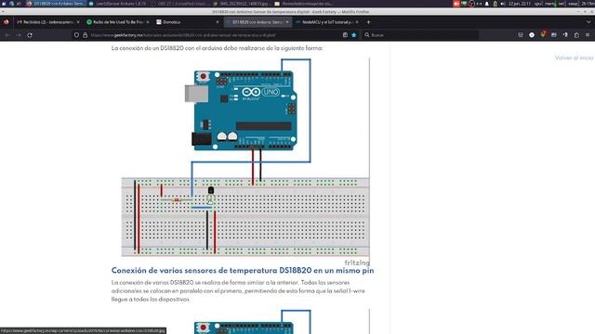595x334 pixels.
Task: Open the Extensions puzzle icon
Action: (x=576, y=35)
